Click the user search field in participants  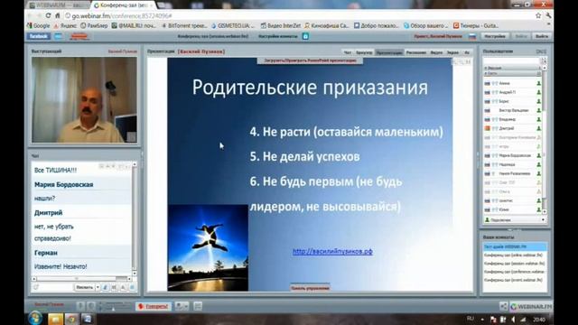coord(511,60)
